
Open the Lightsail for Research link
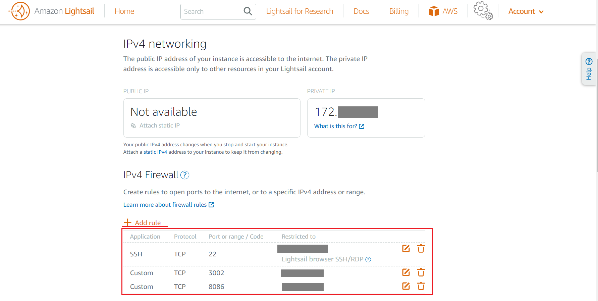(300, 11)
